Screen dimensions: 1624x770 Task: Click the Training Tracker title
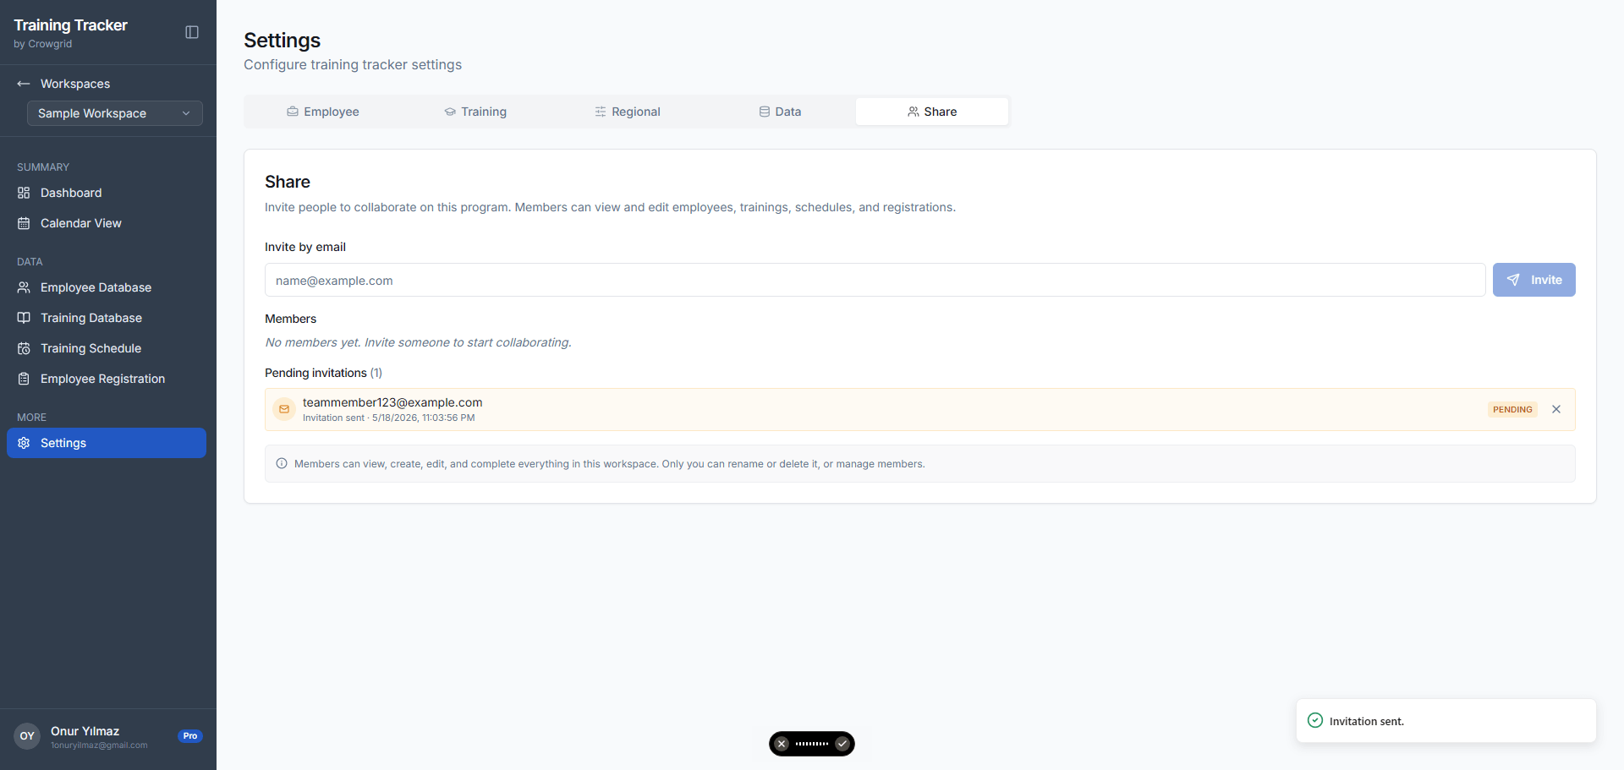coord(70,25)
